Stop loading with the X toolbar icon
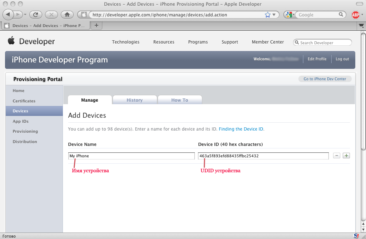The height and width of the screenshot is (239, 366). coord(51,15)
